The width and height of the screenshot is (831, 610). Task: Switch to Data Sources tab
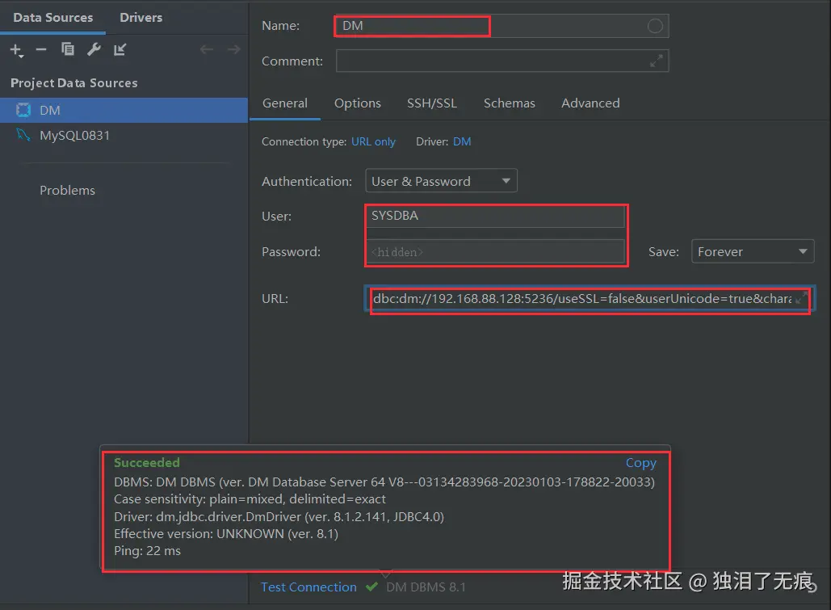pyautogui.click(x=53, y=18)
